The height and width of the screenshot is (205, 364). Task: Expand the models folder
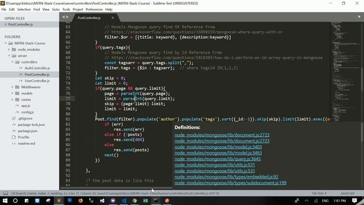[13, 93]
